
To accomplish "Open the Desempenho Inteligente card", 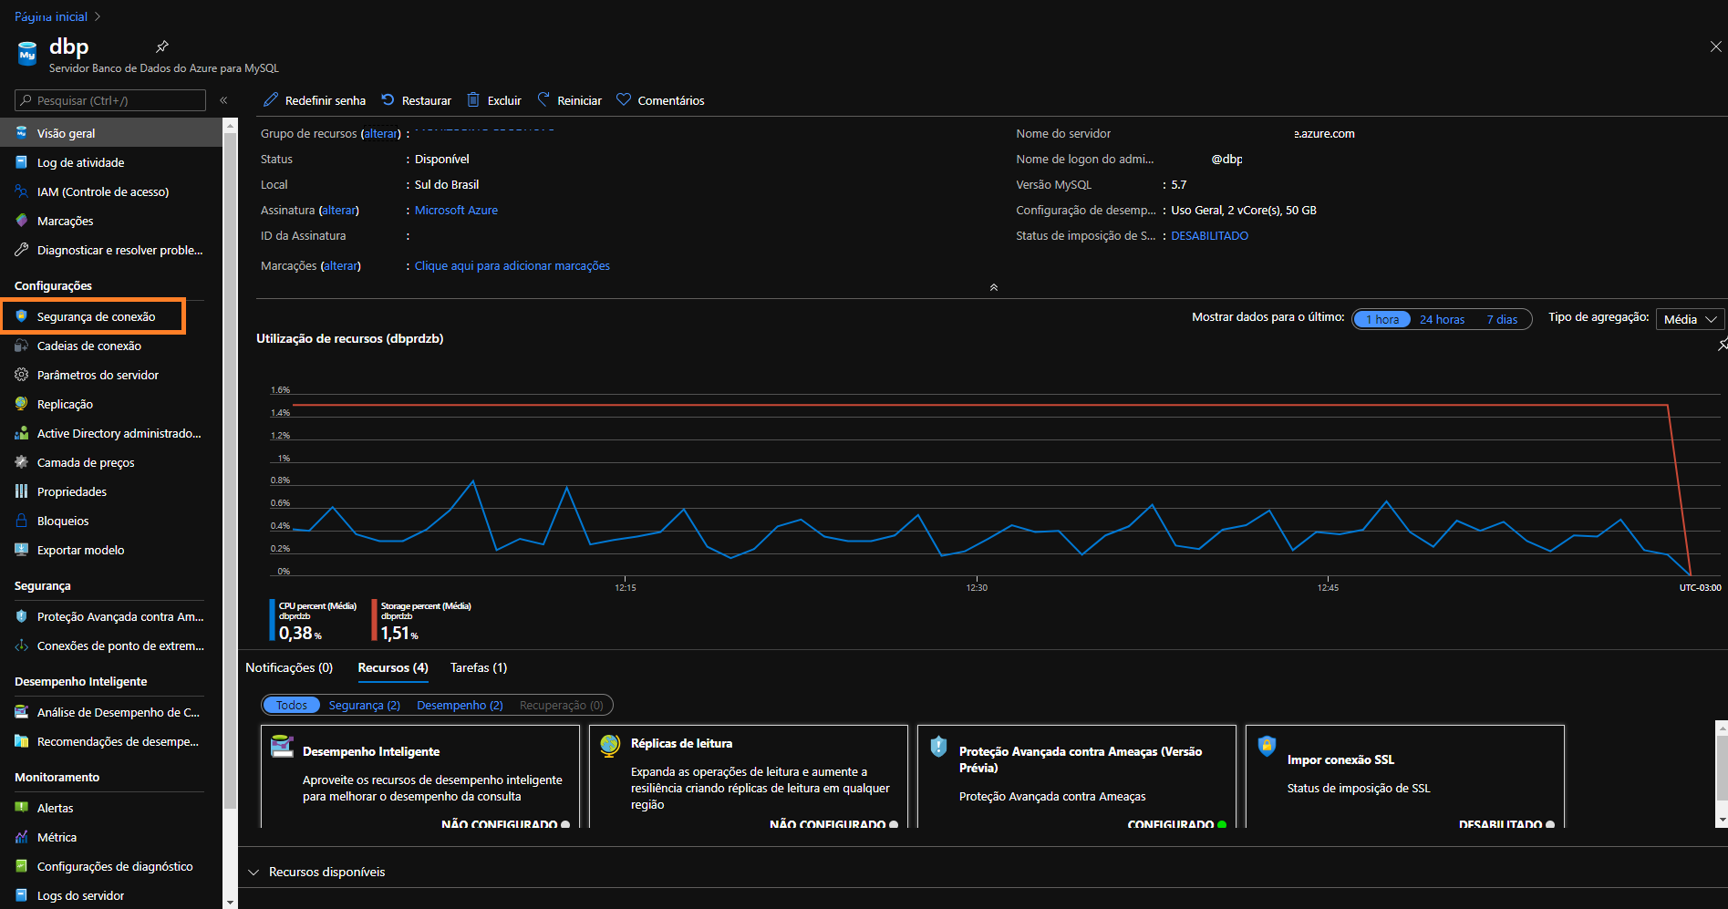I will 420,776.
